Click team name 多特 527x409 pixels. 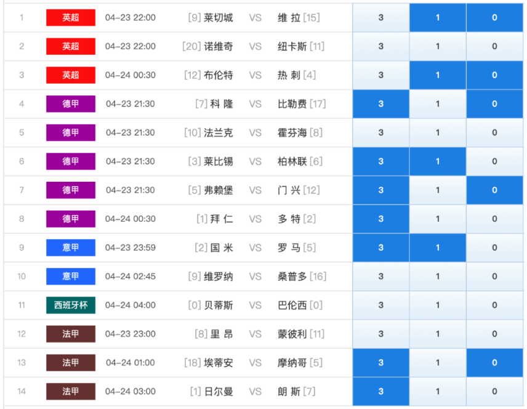point(289,219)
